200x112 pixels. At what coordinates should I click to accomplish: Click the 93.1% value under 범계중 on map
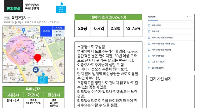click(58, 31)
